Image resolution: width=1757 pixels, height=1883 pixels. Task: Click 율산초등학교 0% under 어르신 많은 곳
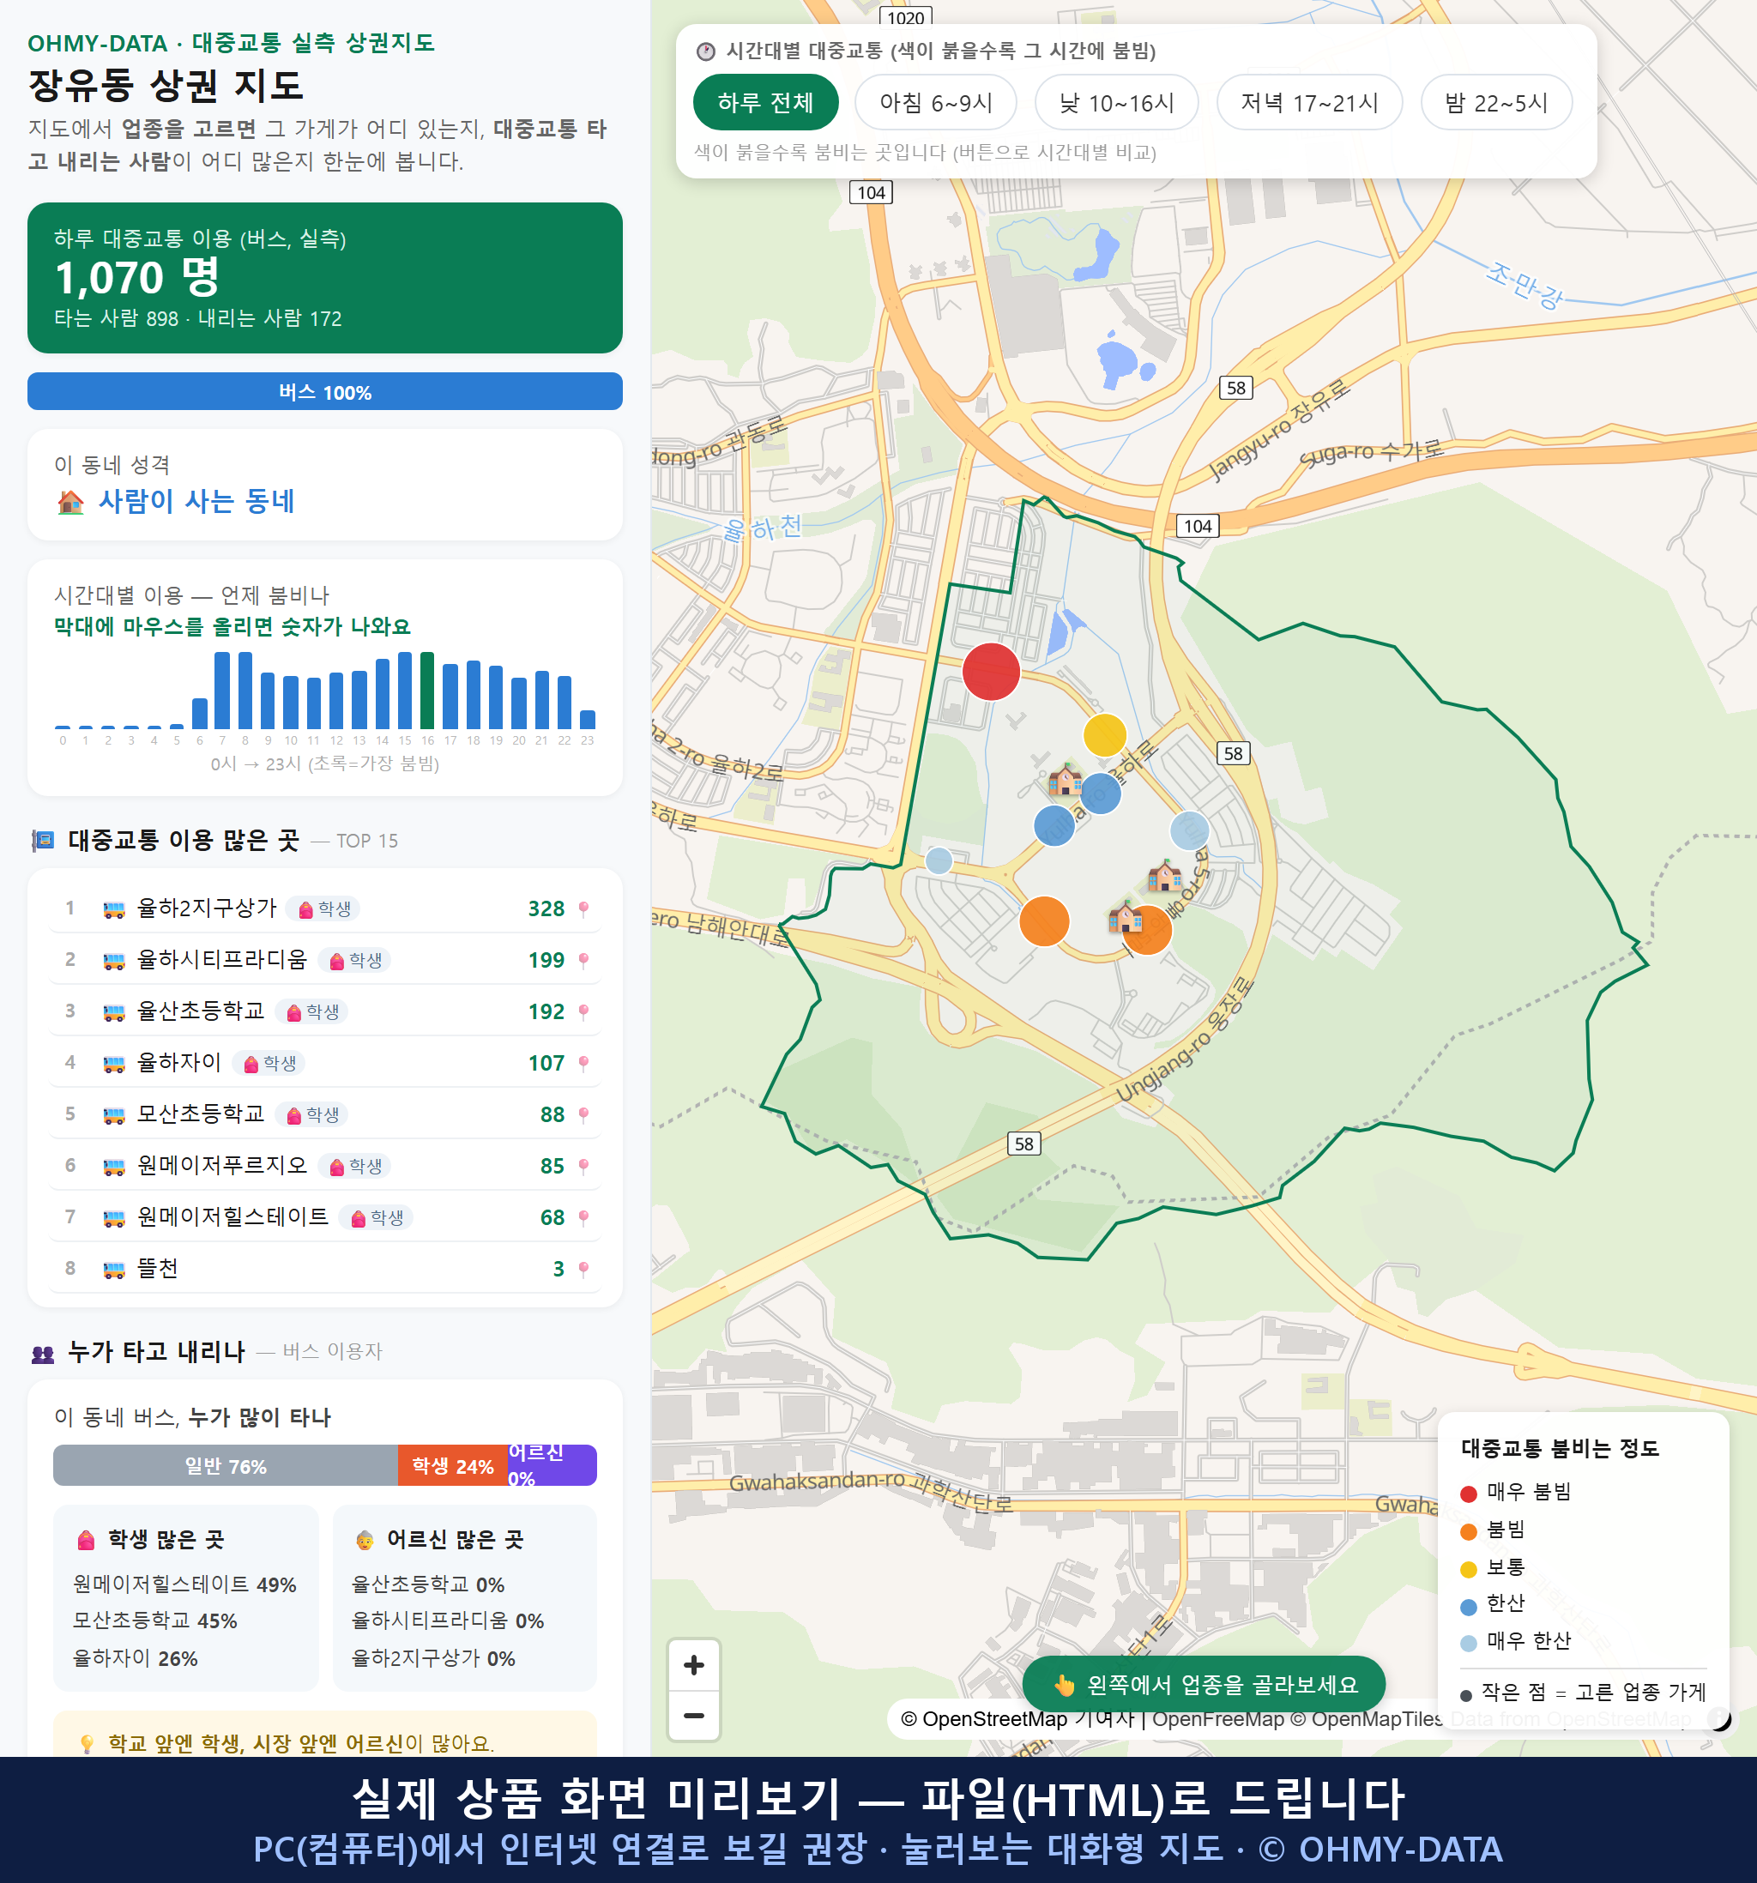(428, 1584)
